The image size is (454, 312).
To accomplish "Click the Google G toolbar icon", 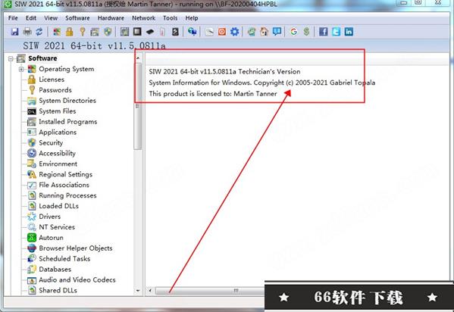I will coord(293,32).
